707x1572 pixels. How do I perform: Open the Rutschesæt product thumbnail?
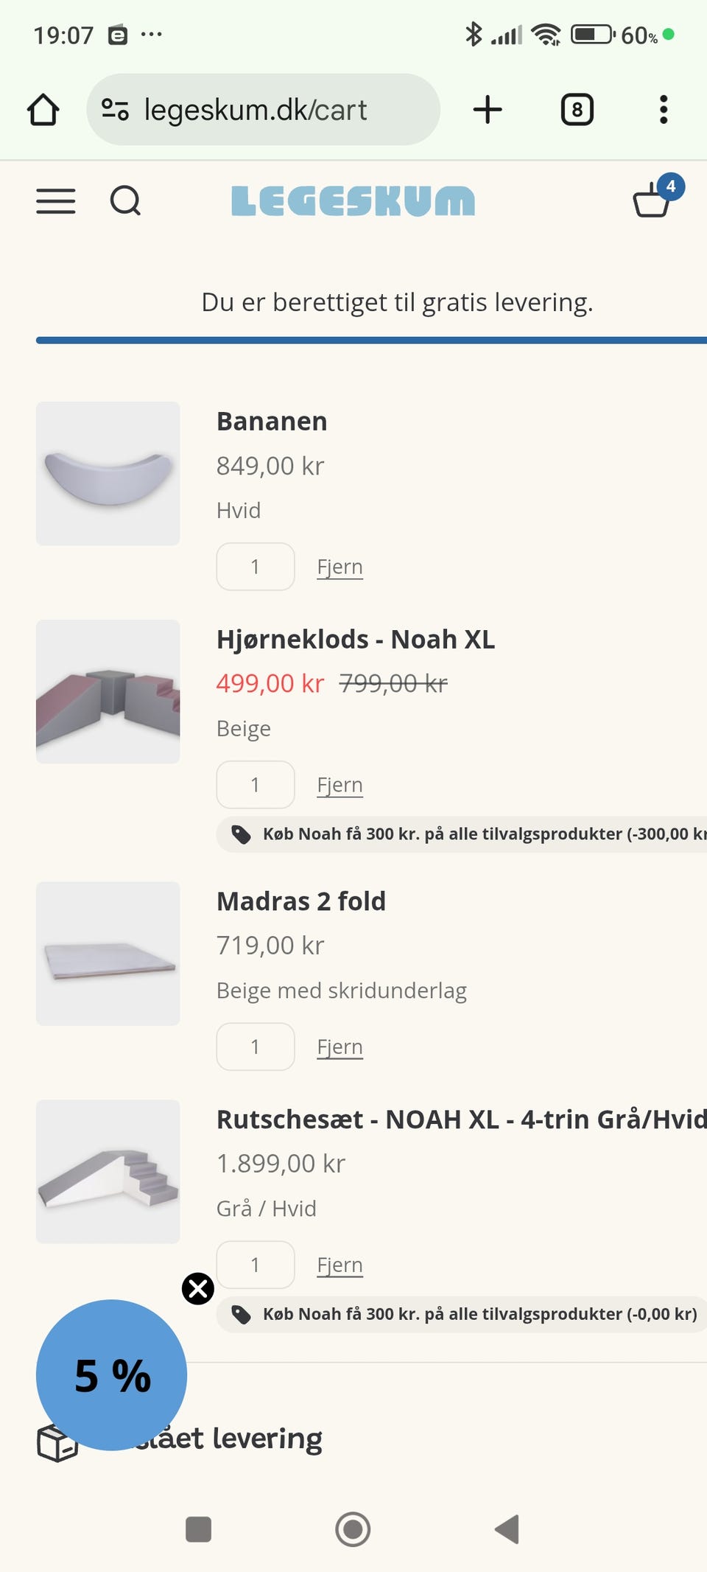tap(108, 1172)
